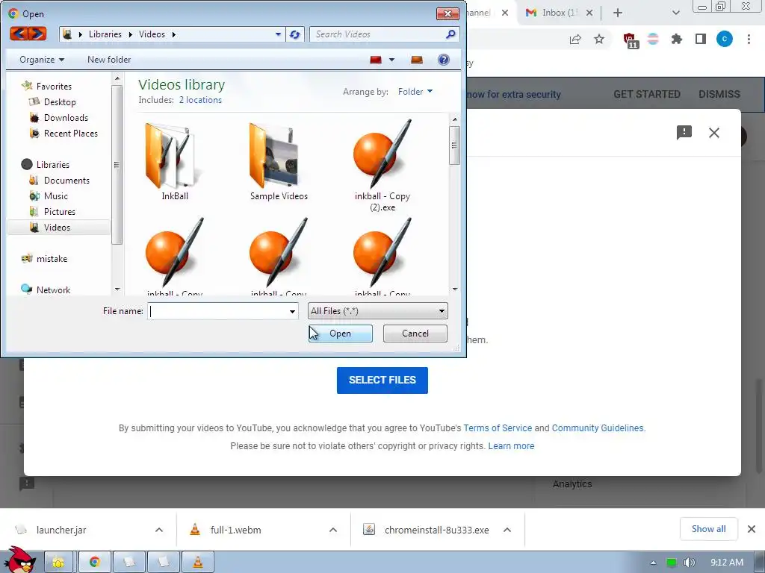Click navigation pane scroll up arrow
765x573 pixels.
pos(117,78)
